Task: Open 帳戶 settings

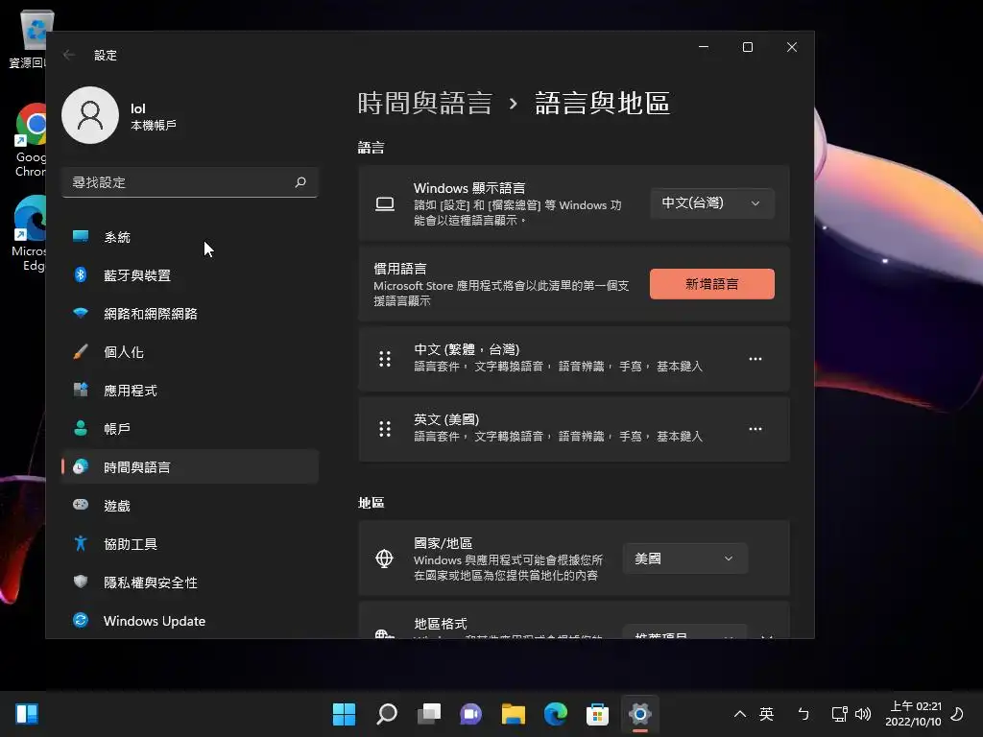Action: [x=190, y=429]
